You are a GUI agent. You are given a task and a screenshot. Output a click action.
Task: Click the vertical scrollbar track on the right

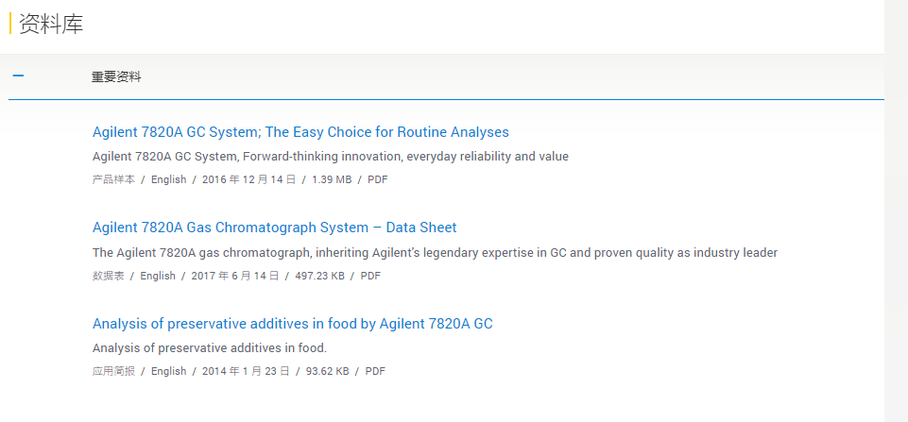(896, 211)
